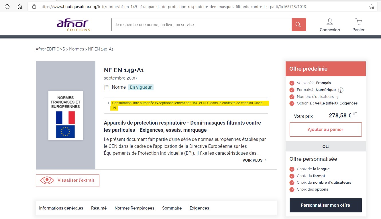Go to the Exigences tab
Image resolution: width=381 pixels, height=219 pixels.
click(199, 208)
